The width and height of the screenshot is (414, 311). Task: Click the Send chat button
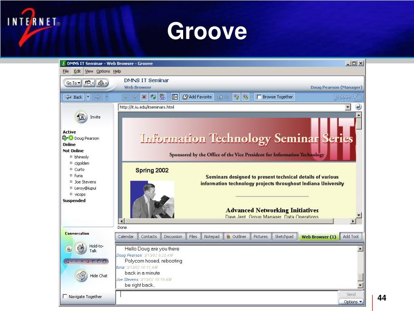click(351, 294)
